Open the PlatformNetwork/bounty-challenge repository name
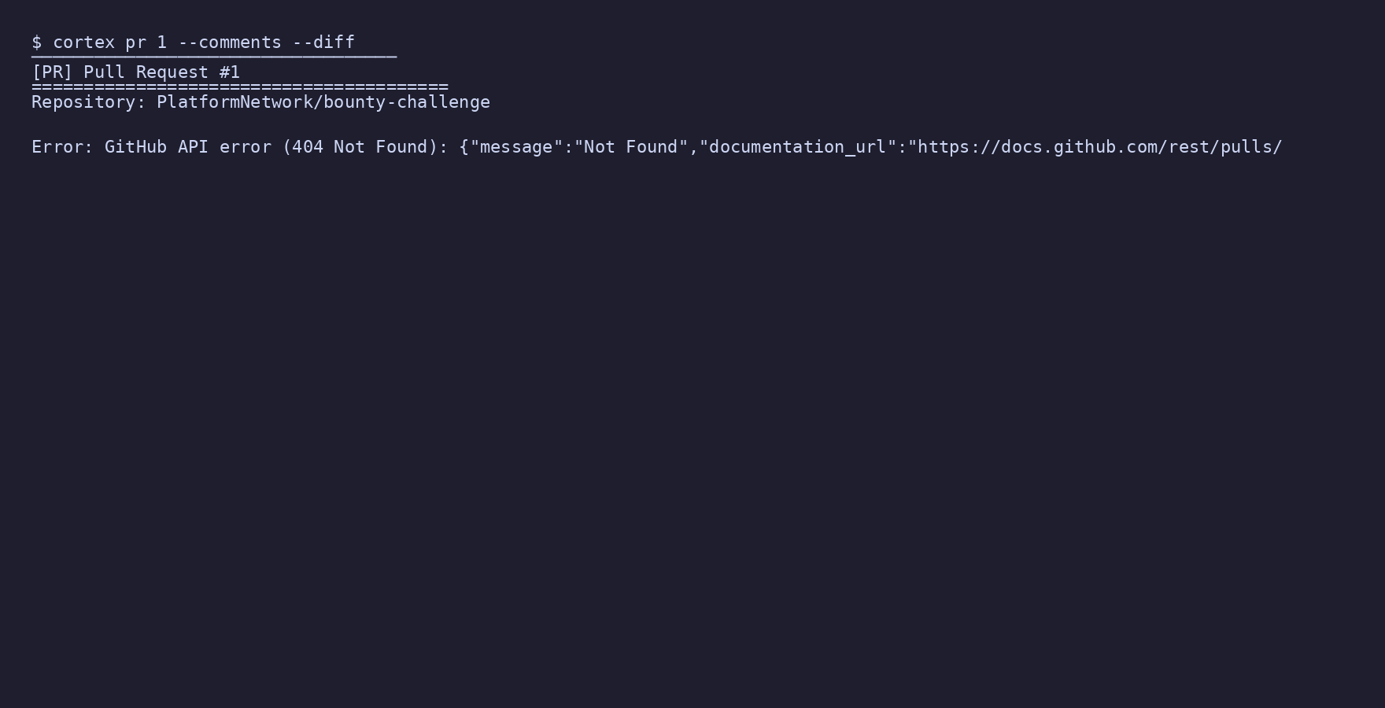The height and width of the screenshot is (708, 1385). coord(323,102)
